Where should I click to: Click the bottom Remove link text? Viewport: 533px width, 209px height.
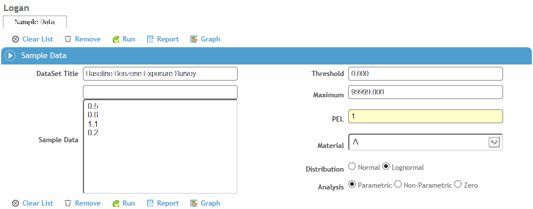tap(87, 203)
